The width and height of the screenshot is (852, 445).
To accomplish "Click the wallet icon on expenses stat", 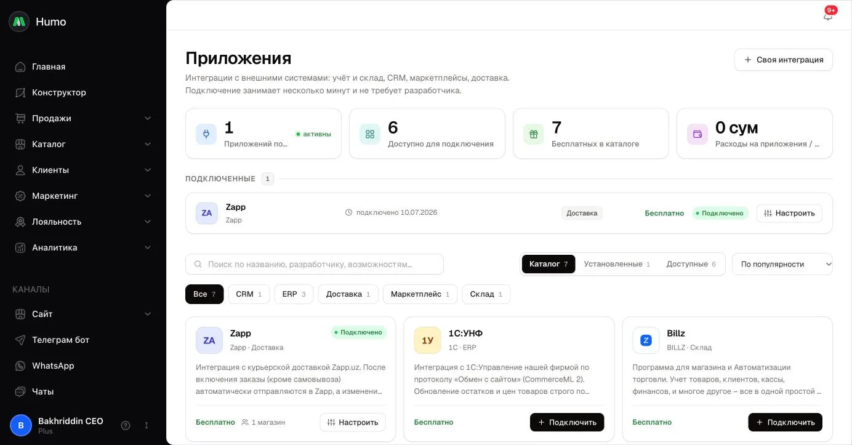I will click(697, 134).
